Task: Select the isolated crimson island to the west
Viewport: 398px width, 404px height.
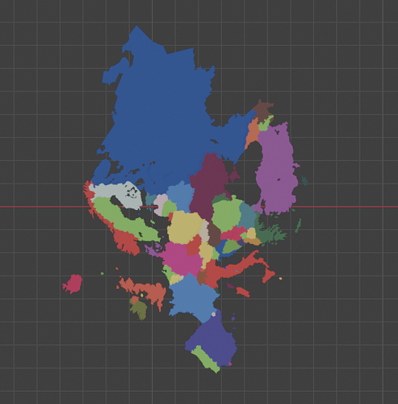Action: (73, 284)
